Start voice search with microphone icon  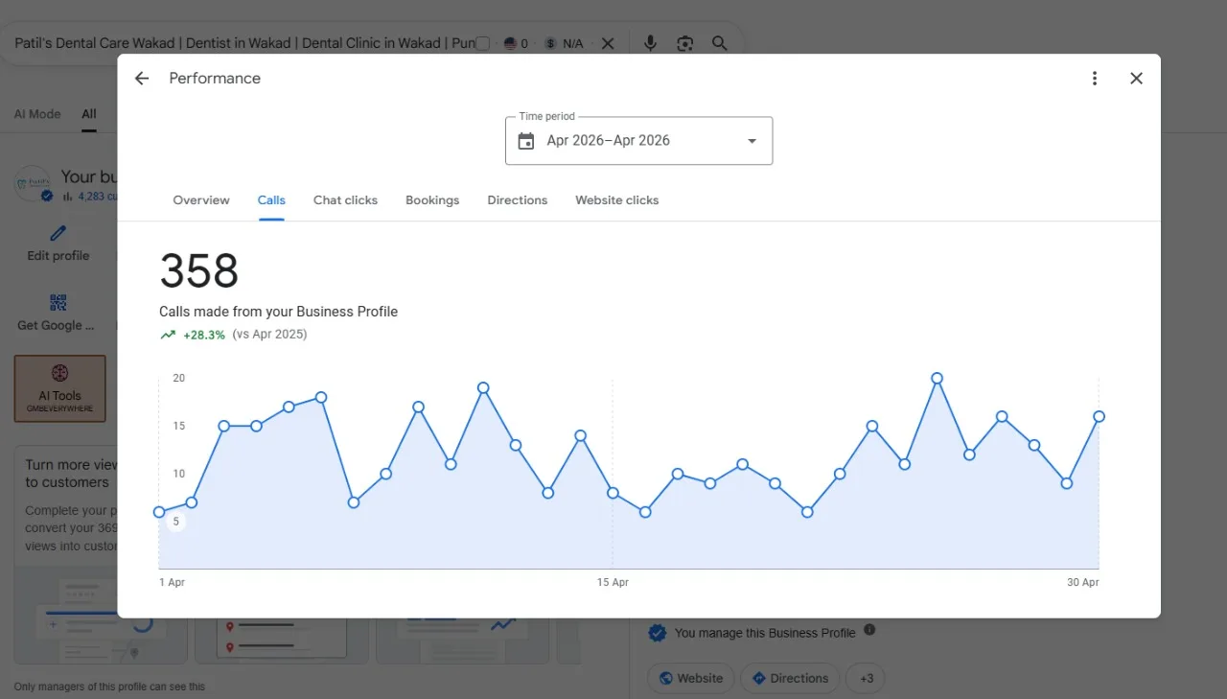[650, 43]
